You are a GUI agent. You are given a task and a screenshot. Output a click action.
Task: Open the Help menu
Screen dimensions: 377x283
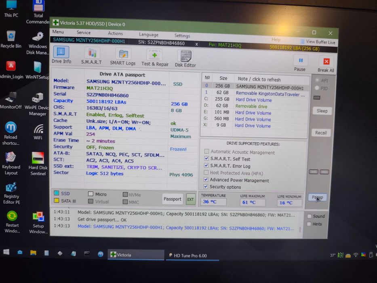[x=276, y=40]
